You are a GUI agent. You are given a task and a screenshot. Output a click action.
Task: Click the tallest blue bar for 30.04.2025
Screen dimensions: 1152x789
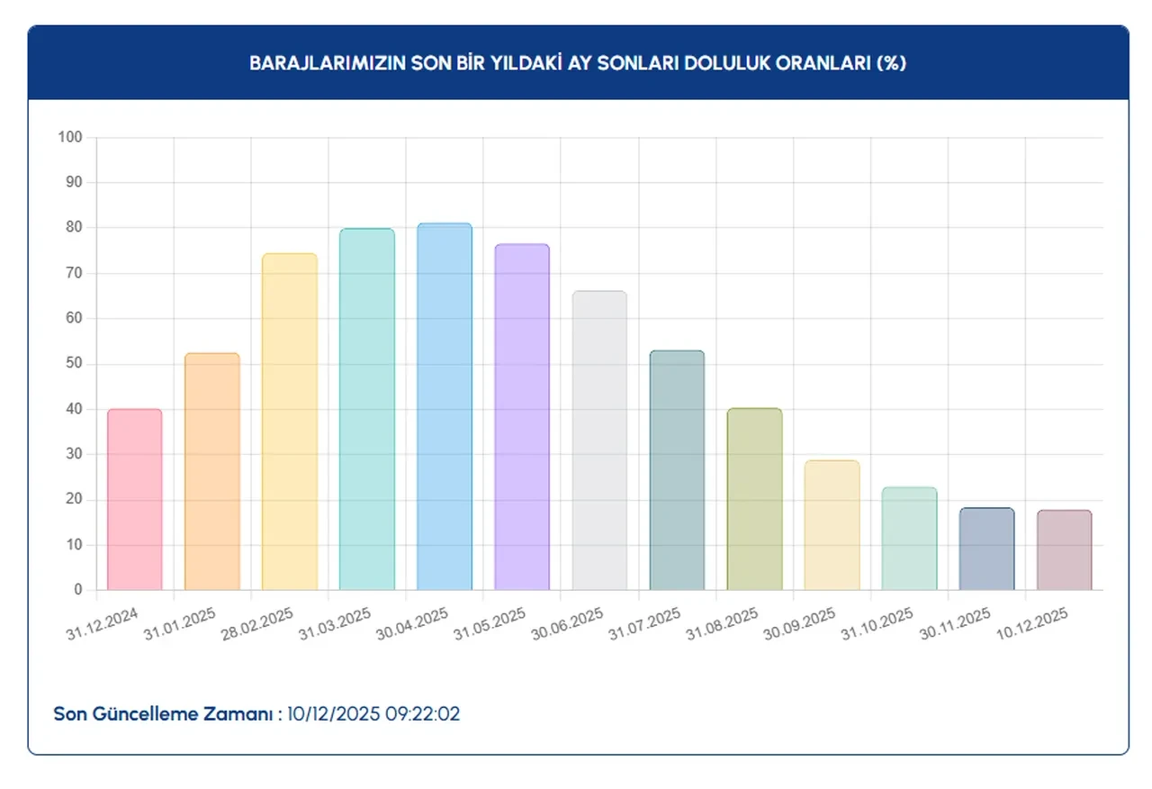445,407
